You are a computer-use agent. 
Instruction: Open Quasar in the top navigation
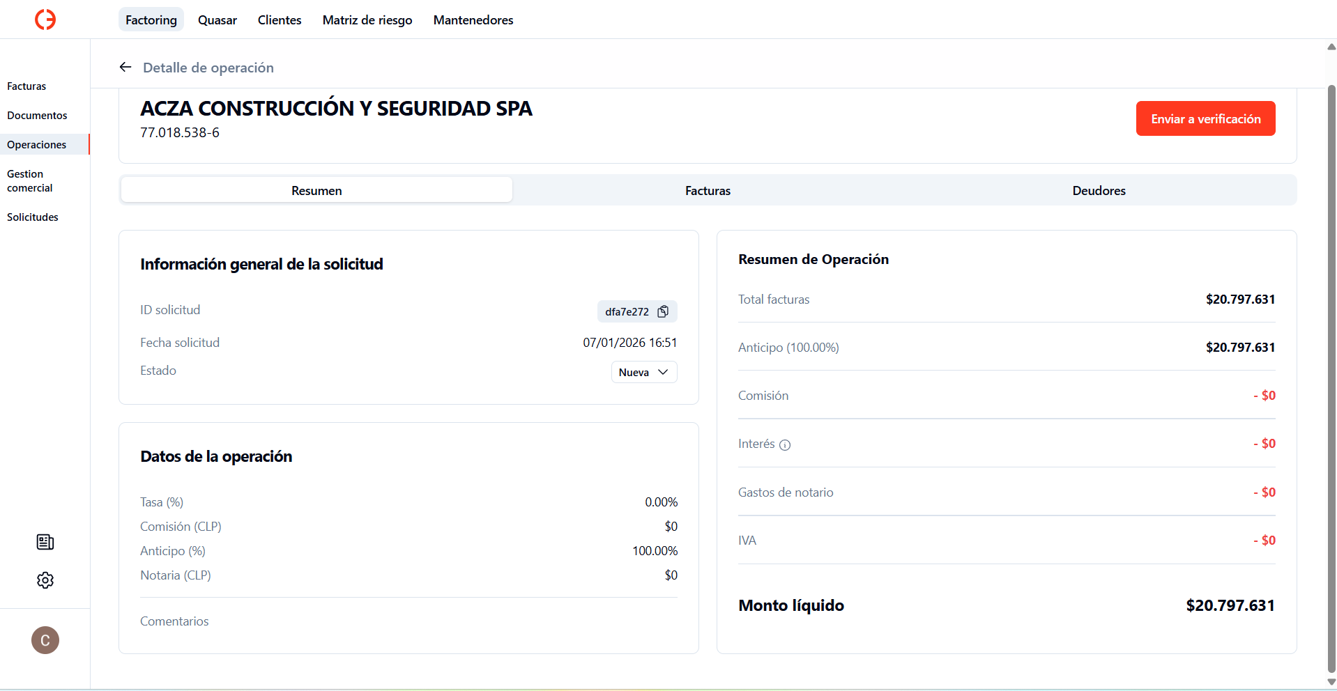(x=217, y=20)
